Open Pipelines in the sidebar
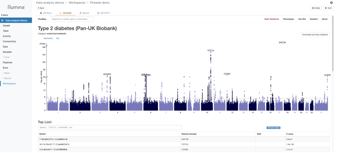The width and height of the screenshot is (339, 153). click(8, 63)
